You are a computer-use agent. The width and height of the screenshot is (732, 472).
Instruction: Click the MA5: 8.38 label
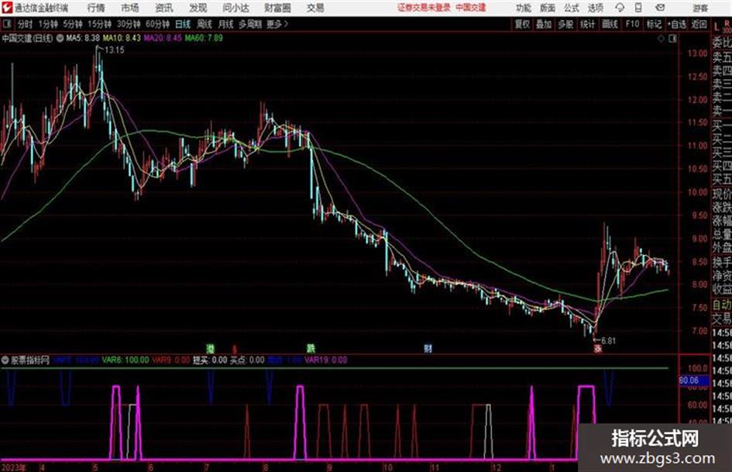[83, 38]
